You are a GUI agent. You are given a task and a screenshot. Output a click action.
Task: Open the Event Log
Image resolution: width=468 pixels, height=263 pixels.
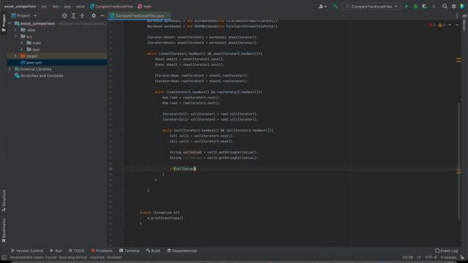(x=446, y=251)
